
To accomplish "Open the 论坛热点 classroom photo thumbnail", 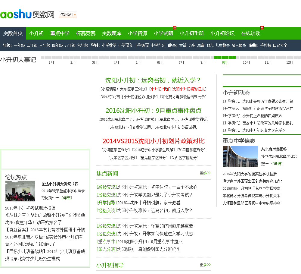I will tap(20, 191).
